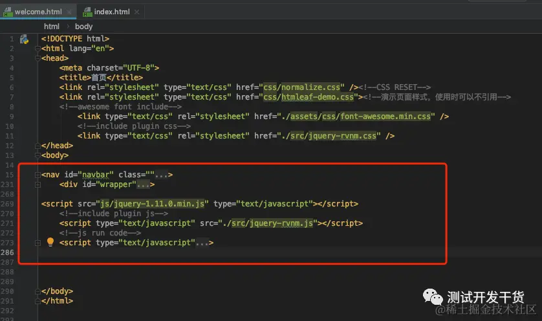The height and width of the screenshot is (321, 542).
Task: Click the meta charset="UTF-8" line
Action: tap(109, 68)
